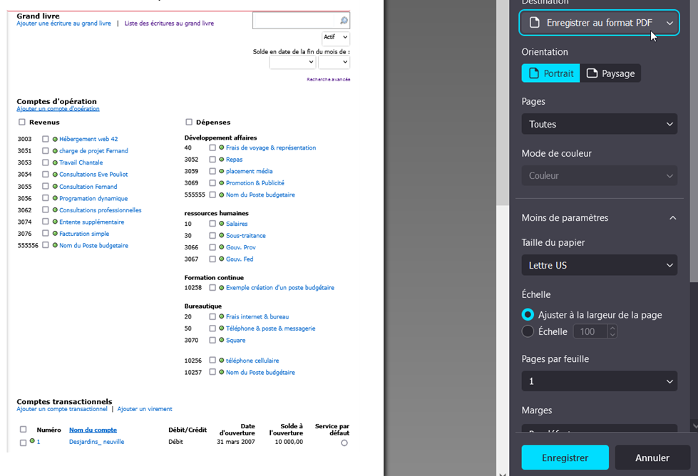698x476 pixels.
Task: Click the scale value stepper field
Action: pyautogui.click(x=591, y=331)
